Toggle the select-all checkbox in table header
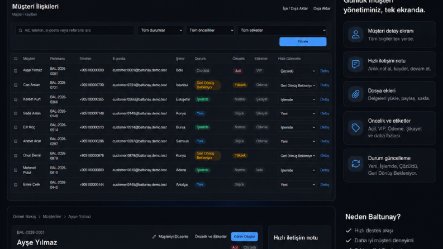The width and height of the screenshot is (443, 249). point(16,59)
